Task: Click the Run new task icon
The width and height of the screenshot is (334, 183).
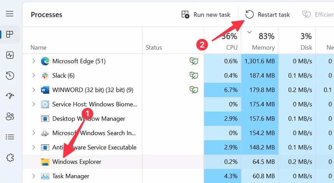Action: pyautogui.click(x=185, y=14)
